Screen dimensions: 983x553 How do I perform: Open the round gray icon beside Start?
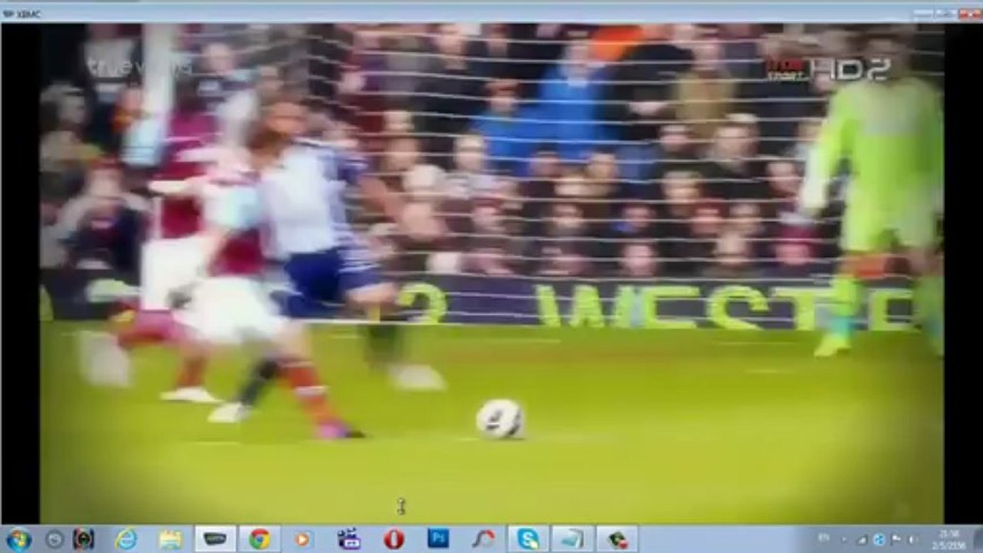54,539
